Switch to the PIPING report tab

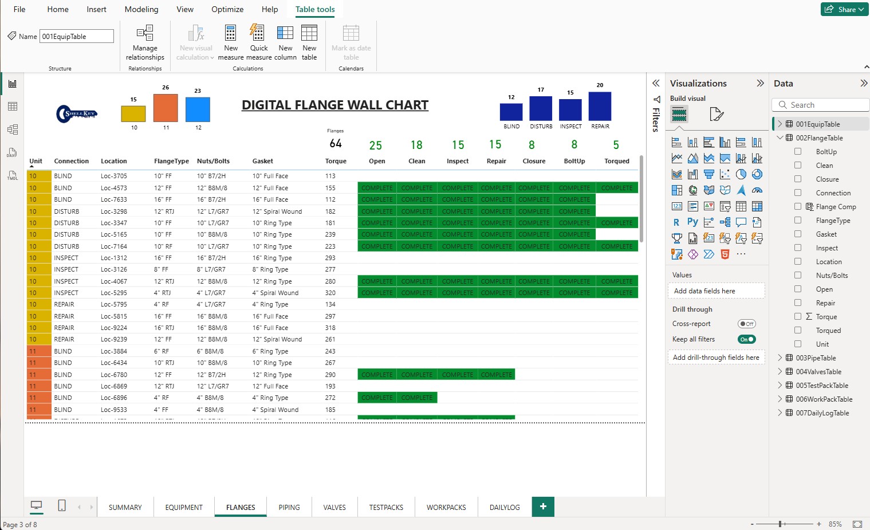tap(289, 507)
